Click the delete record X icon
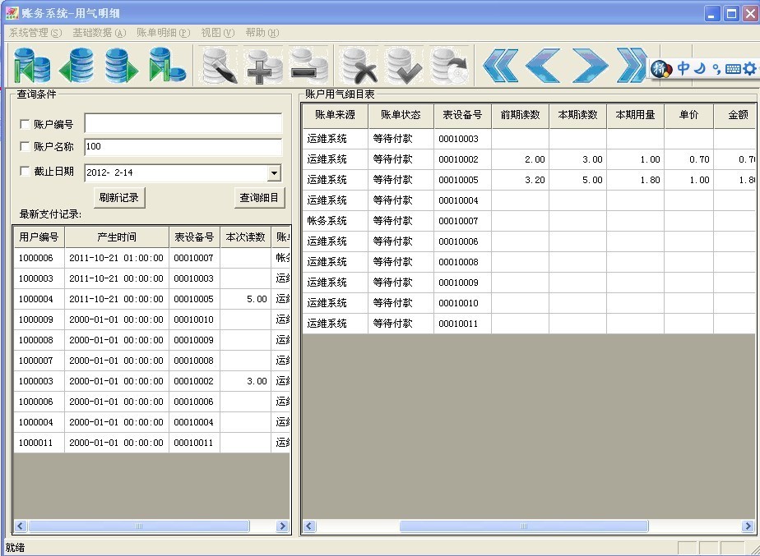This screenshot has height=556, width=760. (359, 65)
